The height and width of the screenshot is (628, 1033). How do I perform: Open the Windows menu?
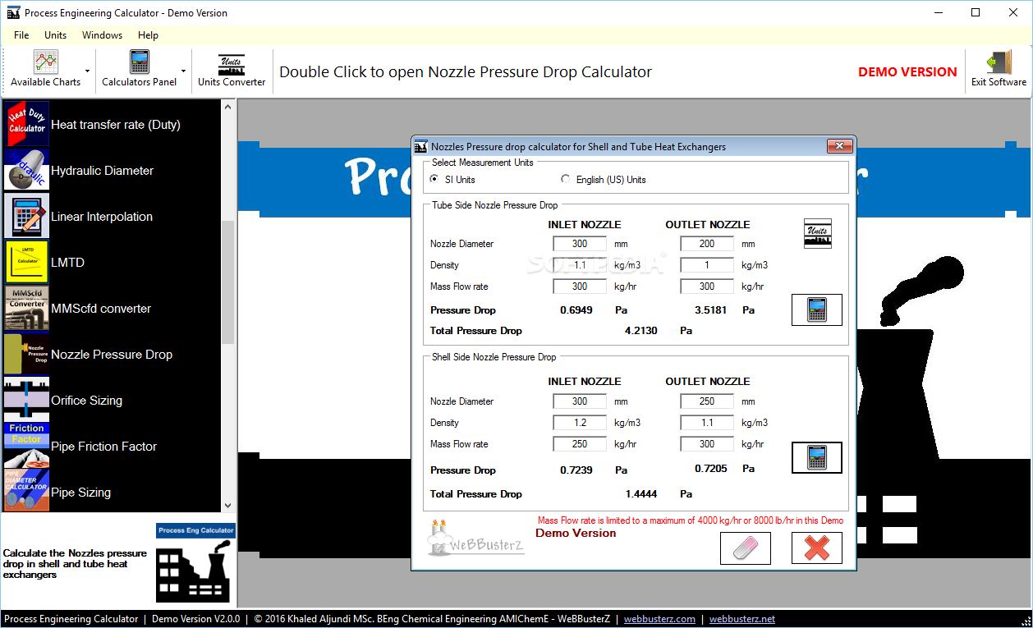click(x=102, y=35)
